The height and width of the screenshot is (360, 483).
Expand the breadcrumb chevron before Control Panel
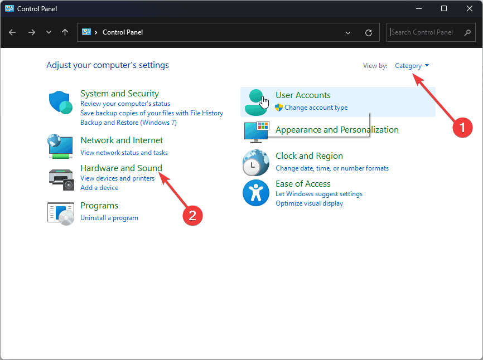[x=96, y=32]
